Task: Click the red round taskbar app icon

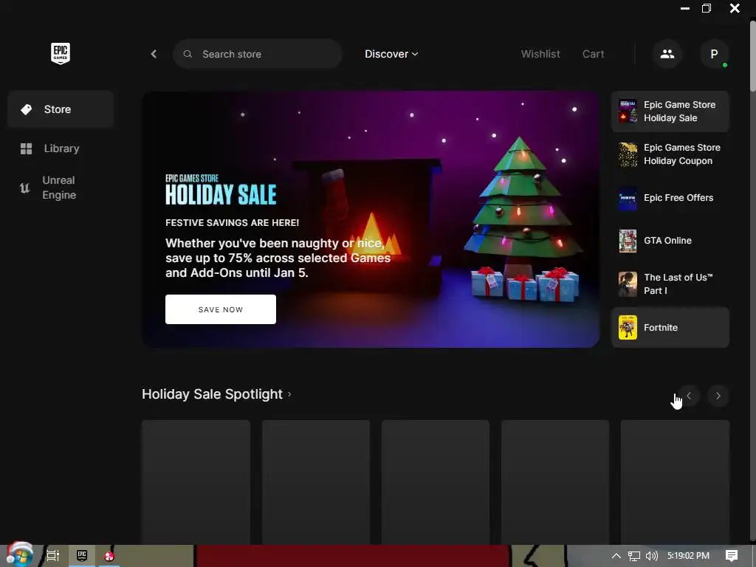Action: [x=109, y=557]
